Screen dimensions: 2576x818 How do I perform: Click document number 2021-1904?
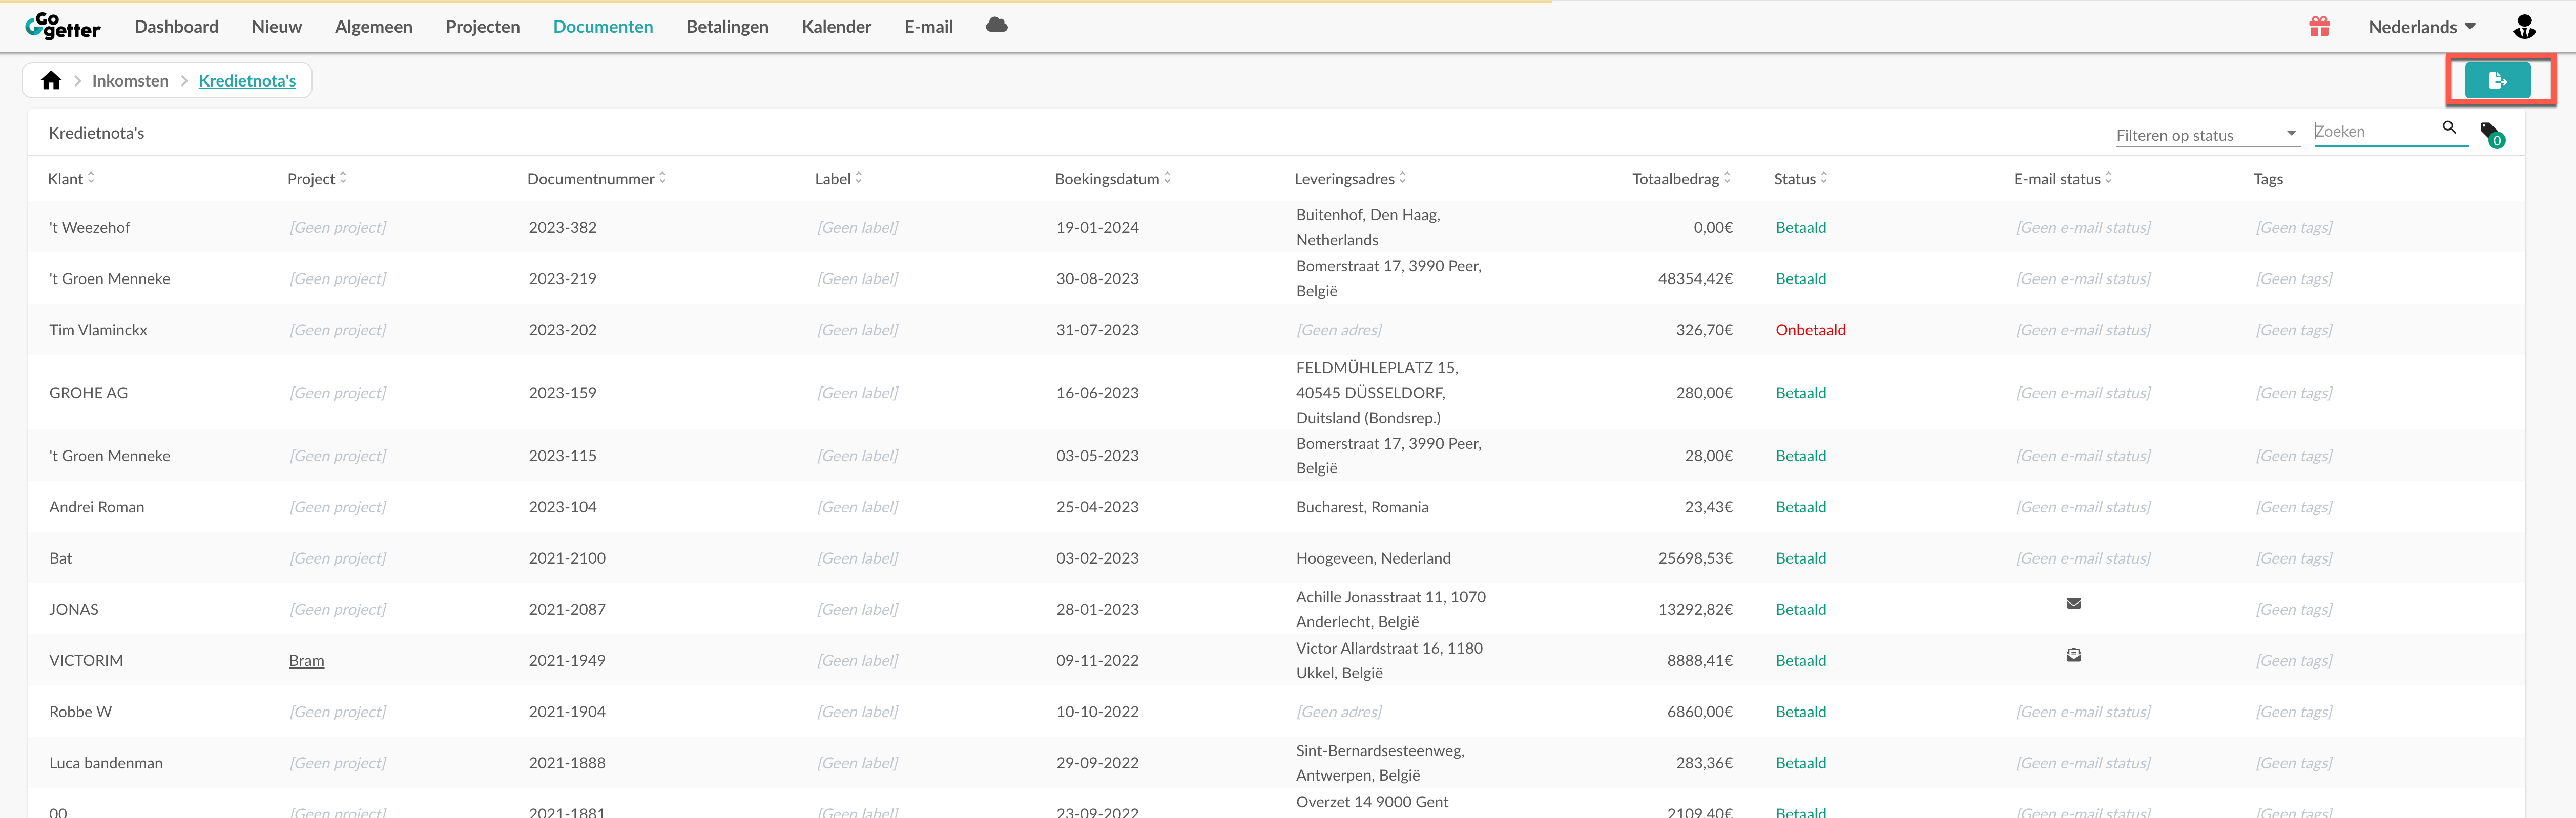(567, 711)
